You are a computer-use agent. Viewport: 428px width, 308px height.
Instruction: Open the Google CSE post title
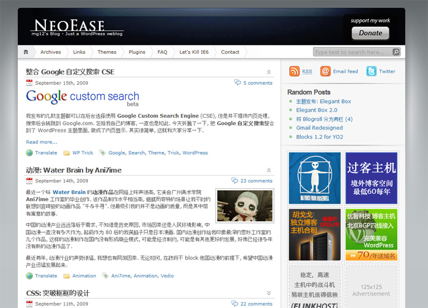point(70,72)
